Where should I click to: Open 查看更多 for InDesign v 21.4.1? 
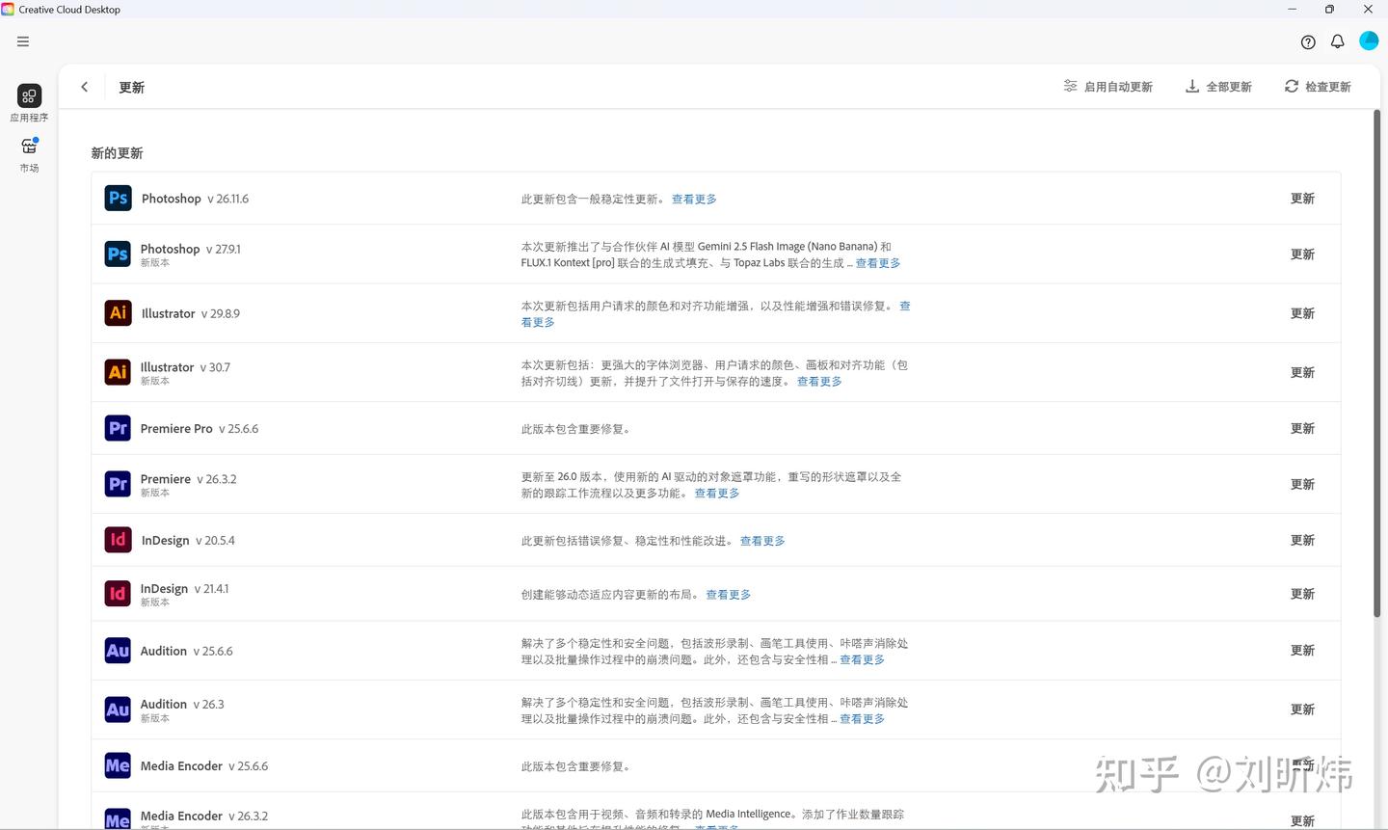728,595
